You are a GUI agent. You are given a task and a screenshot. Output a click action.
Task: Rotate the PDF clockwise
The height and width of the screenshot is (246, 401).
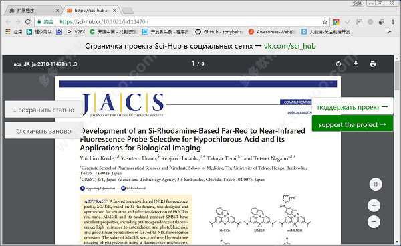pos(338,64)
